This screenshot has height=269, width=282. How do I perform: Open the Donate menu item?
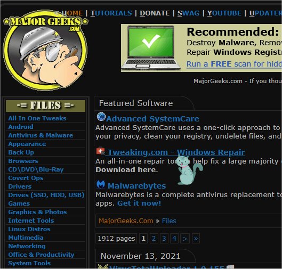pyautogui.click(x=155, y=13)
